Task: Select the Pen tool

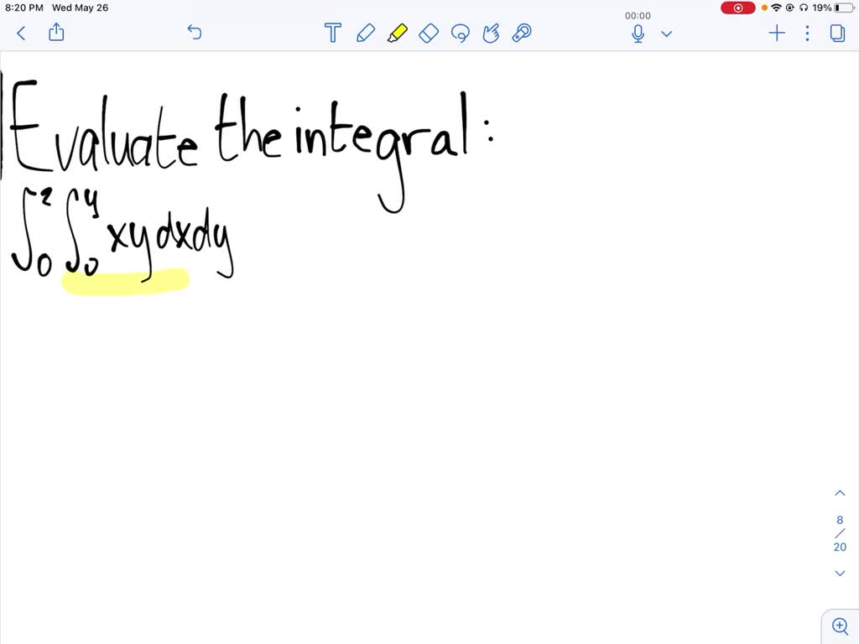Action: [365, 33]
